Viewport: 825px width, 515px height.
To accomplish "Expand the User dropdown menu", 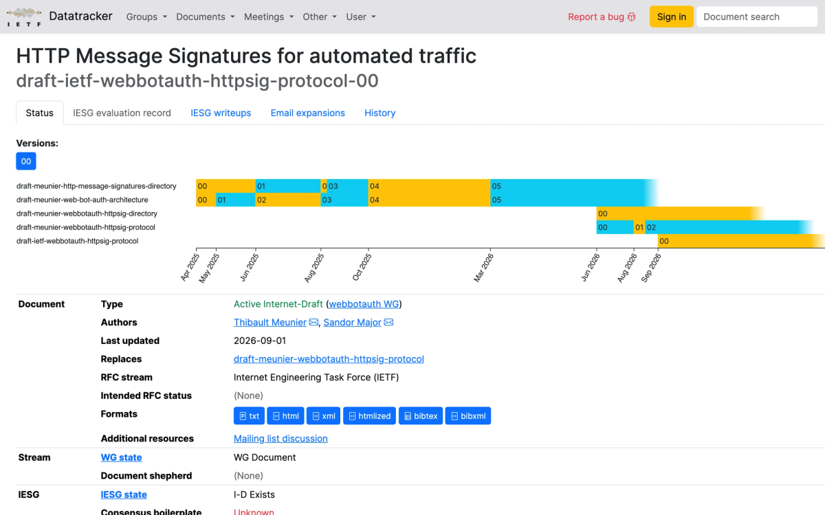I will pos(361,16).
